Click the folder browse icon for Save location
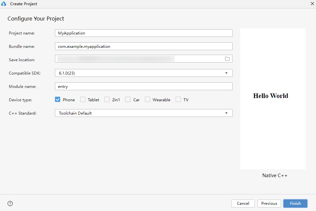Image resolution: width=316 pixels, height=211 pixels. 227,59
